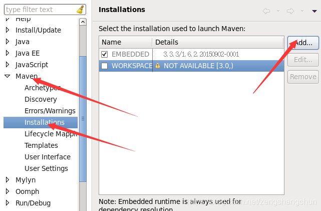Select the EMBEDDED row name

tap(130, 54)
